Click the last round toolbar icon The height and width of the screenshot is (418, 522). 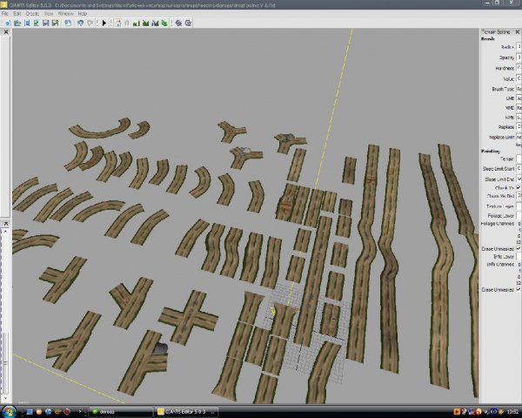(188, 23)
